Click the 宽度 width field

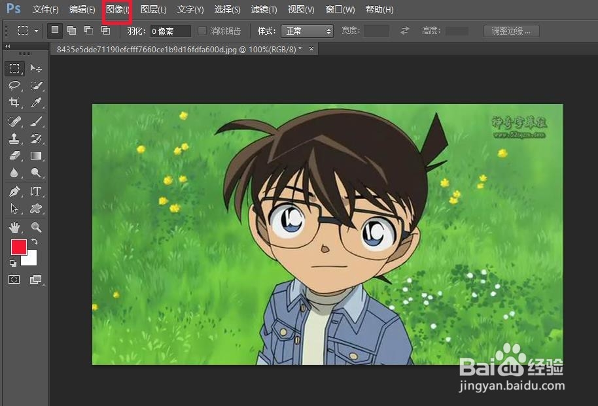(x=376, y=31)
